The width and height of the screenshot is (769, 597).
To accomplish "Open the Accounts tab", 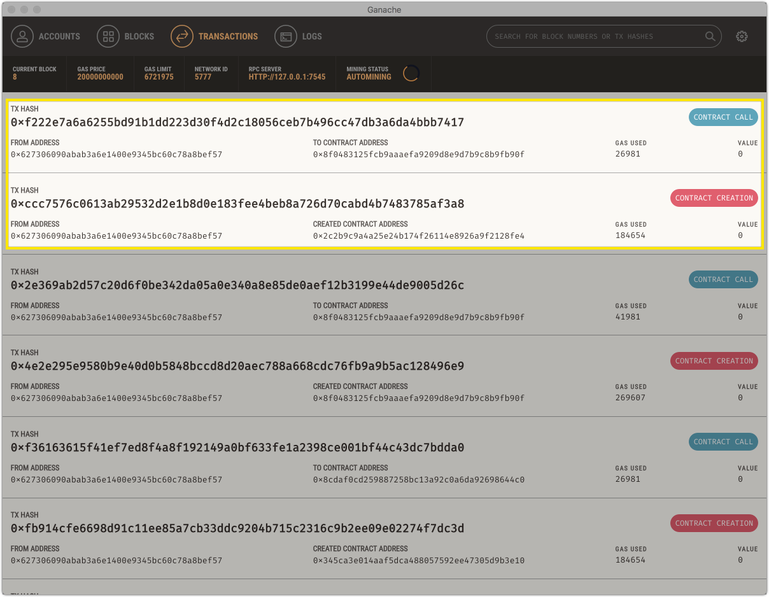I will pos(46,36).
